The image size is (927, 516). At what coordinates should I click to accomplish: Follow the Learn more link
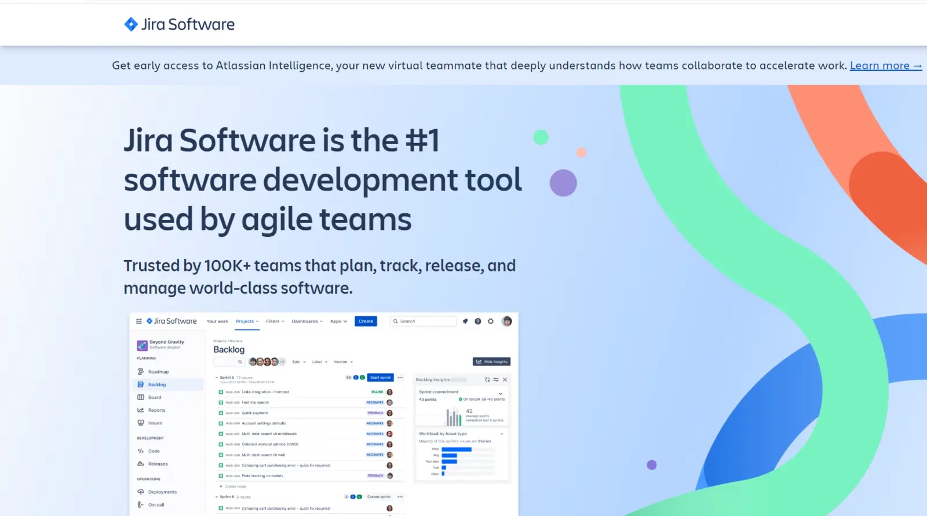point(886,66)
